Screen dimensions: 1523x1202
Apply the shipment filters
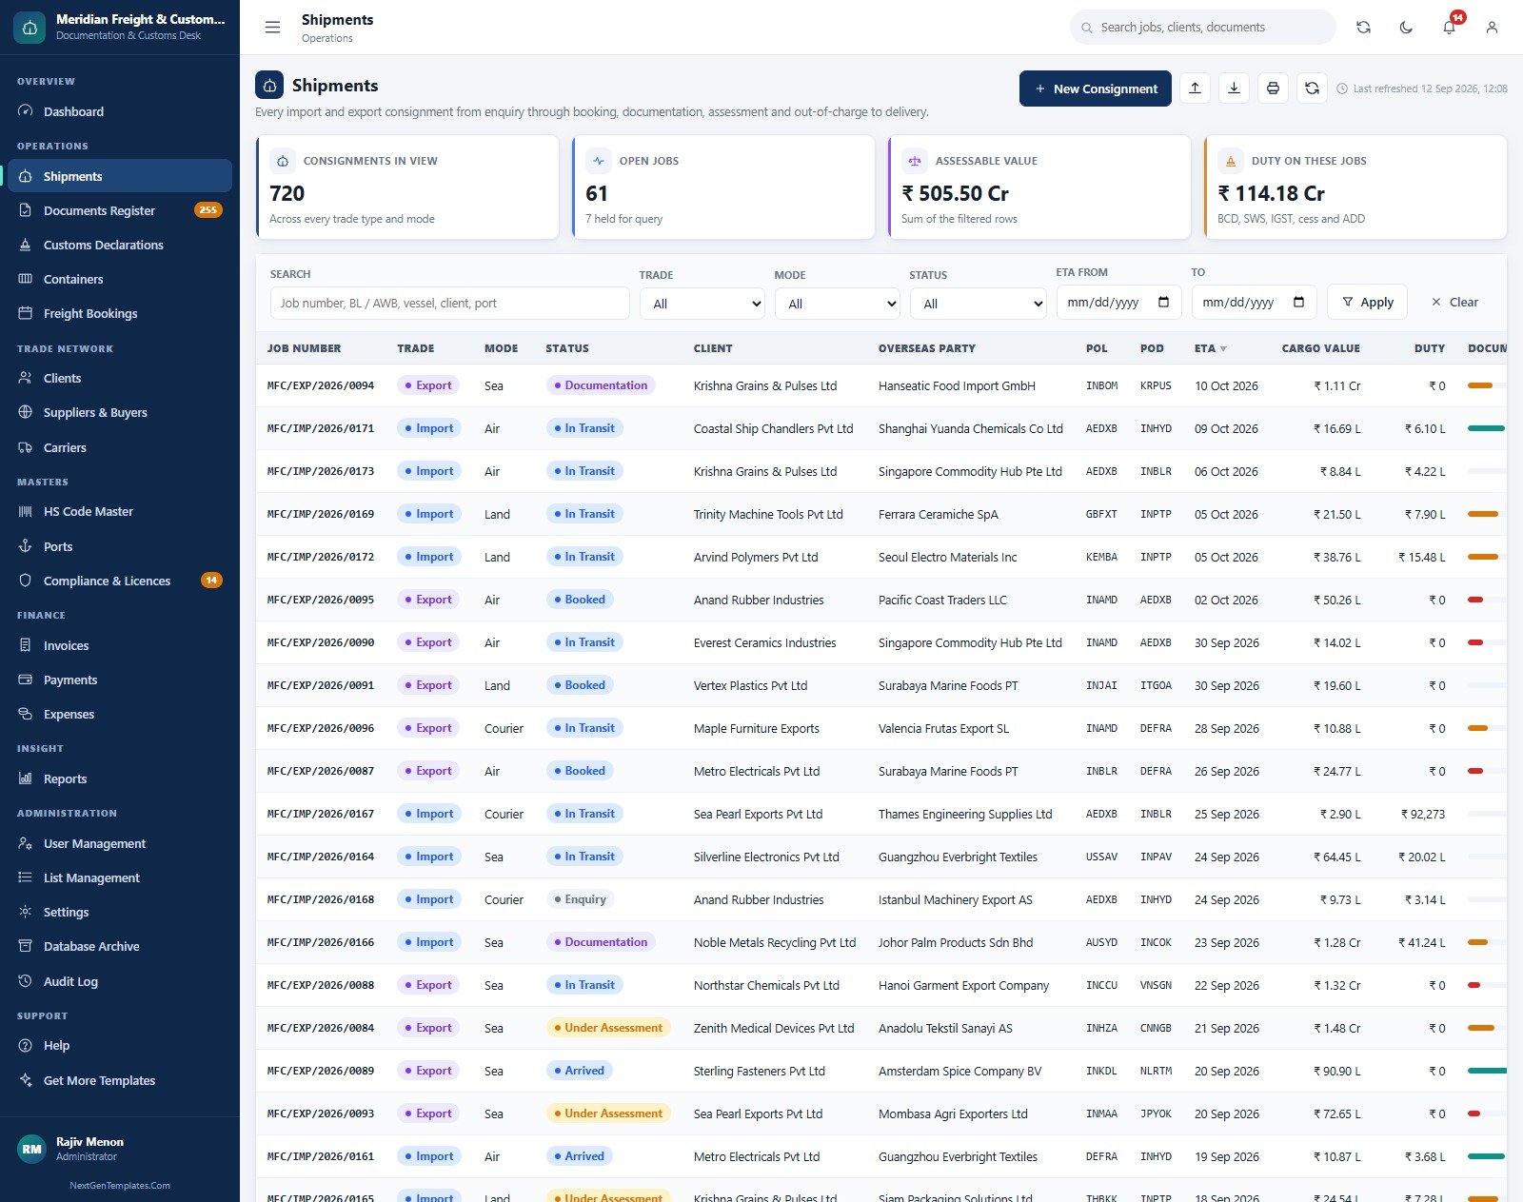pyautogui.click(x=1367, y=302)
